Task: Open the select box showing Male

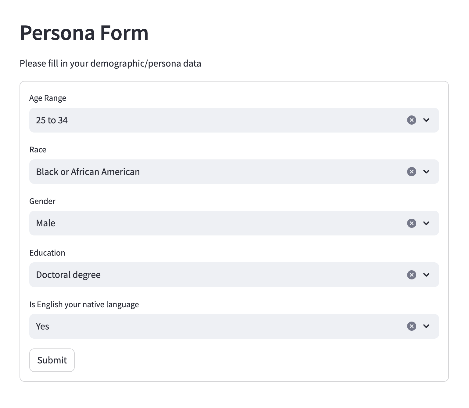Action: 234,223
